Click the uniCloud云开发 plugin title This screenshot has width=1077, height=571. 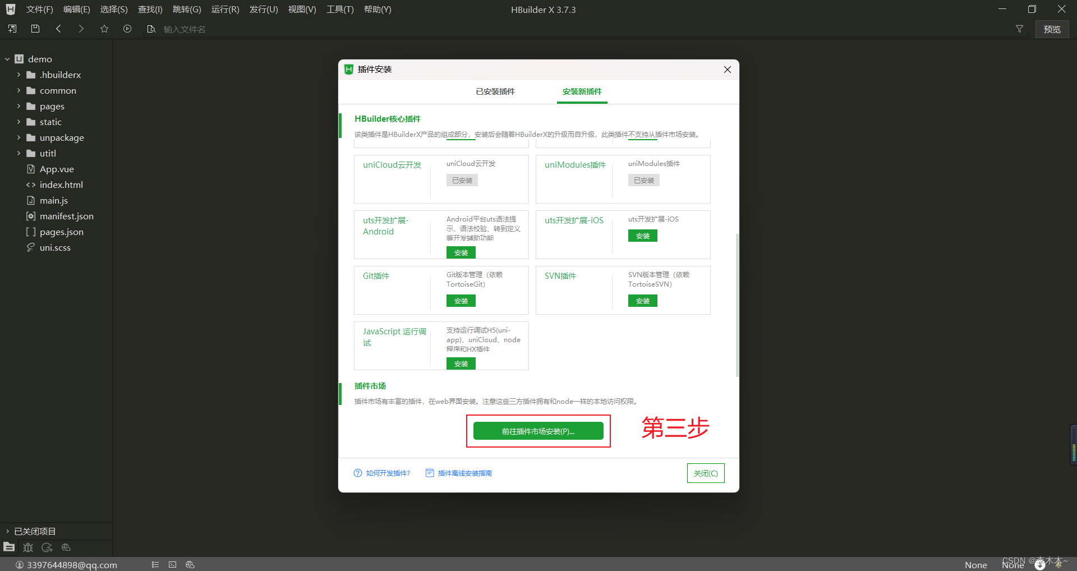[x=392, y=164]
